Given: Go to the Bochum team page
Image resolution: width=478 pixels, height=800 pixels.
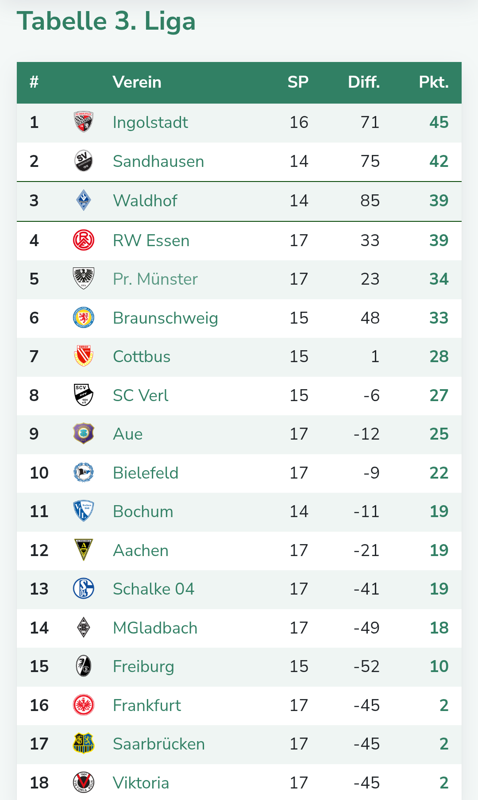Looking at the screenshot, I should pyautogui.click(x=143, y=511).
